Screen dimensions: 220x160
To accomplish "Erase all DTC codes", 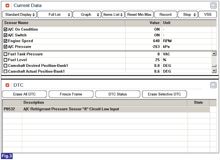I will 25,94.
